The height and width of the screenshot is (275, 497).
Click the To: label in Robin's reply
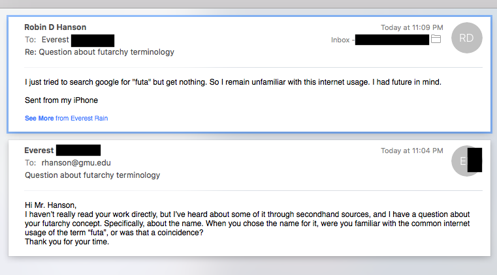point(30,40)
